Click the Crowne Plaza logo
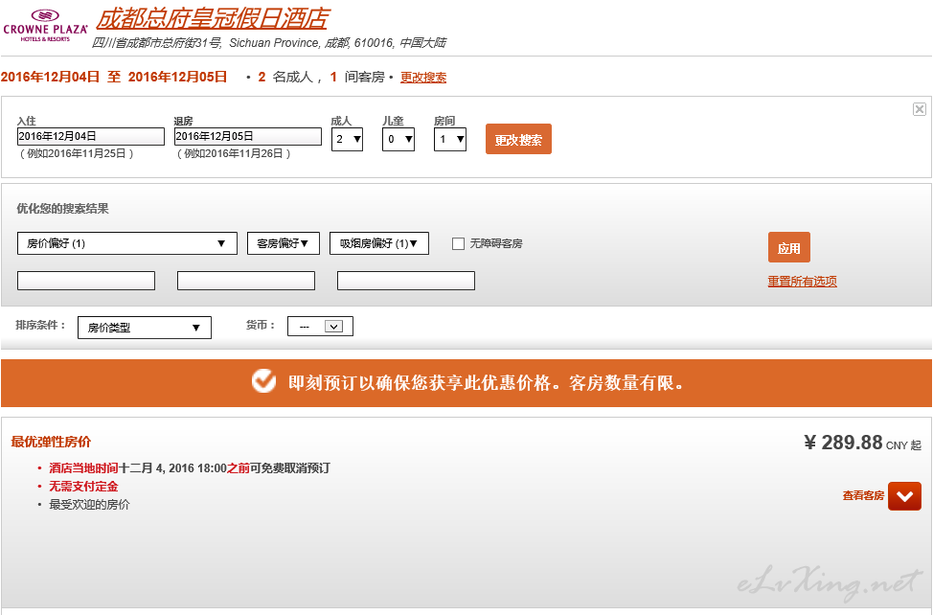The image size is (933, 615). (45, 26)
